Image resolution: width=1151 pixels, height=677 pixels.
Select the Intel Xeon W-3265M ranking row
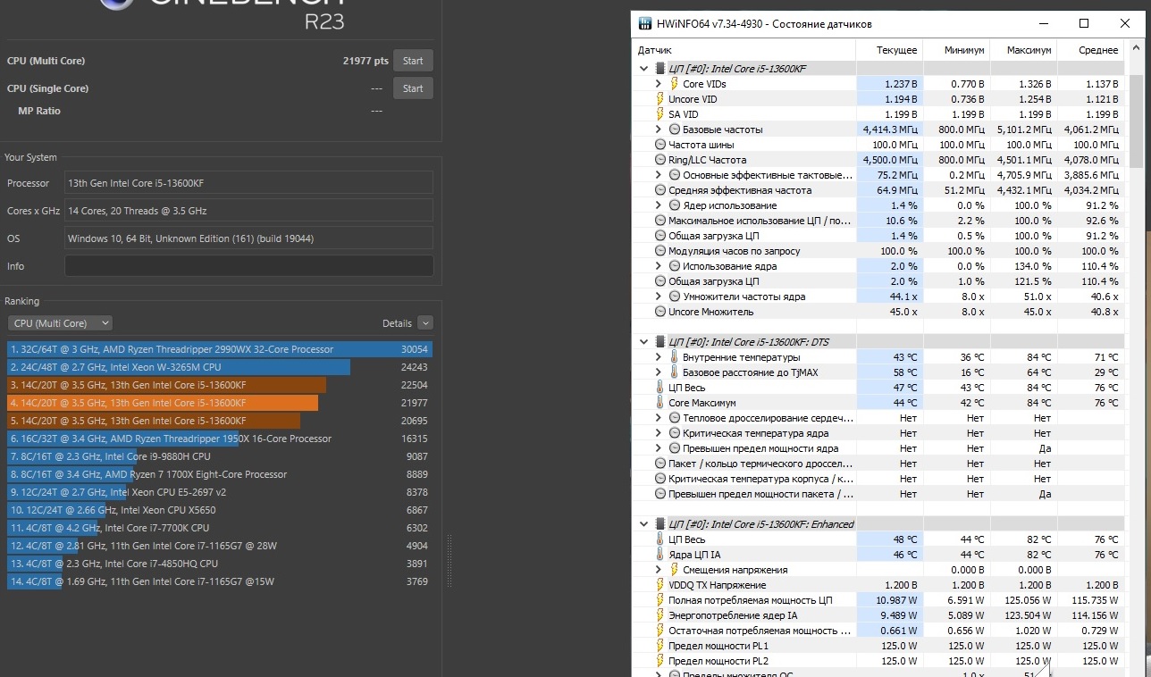(220, 367)
